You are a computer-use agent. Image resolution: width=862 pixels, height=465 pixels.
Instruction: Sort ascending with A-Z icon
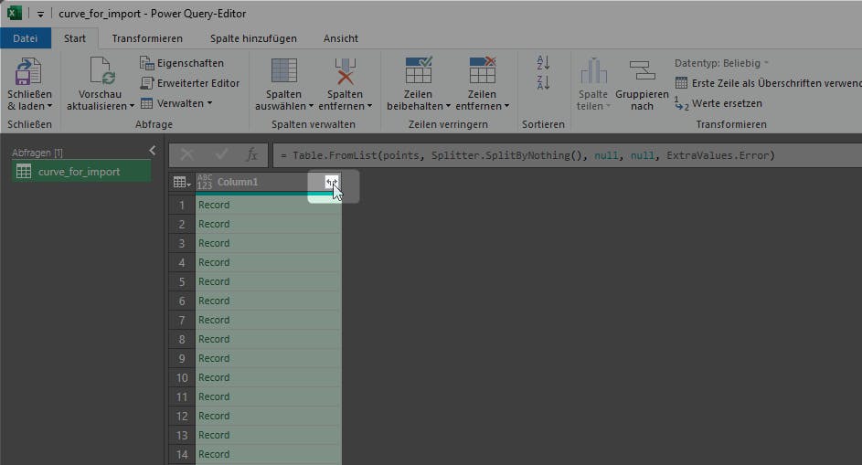coord(544,63)
